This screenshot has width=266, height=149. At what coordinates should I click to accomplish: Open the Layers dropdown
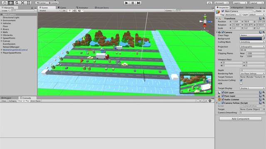(240, 3)
